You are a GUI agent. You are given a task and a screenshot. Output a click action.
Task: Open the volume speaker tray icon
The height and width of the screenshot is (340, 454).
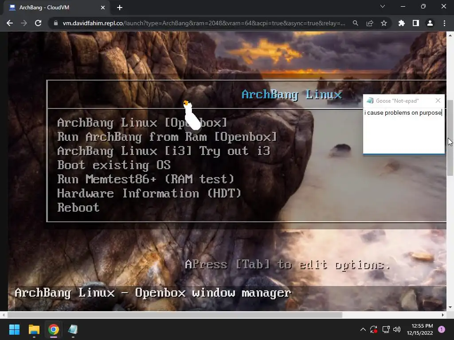click(397, 329)
